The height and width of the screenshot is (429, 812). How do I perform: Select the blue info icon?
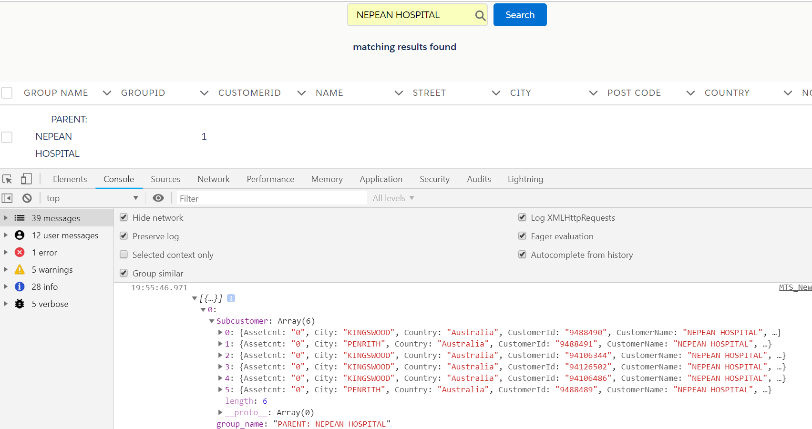(x=20, y=287)
